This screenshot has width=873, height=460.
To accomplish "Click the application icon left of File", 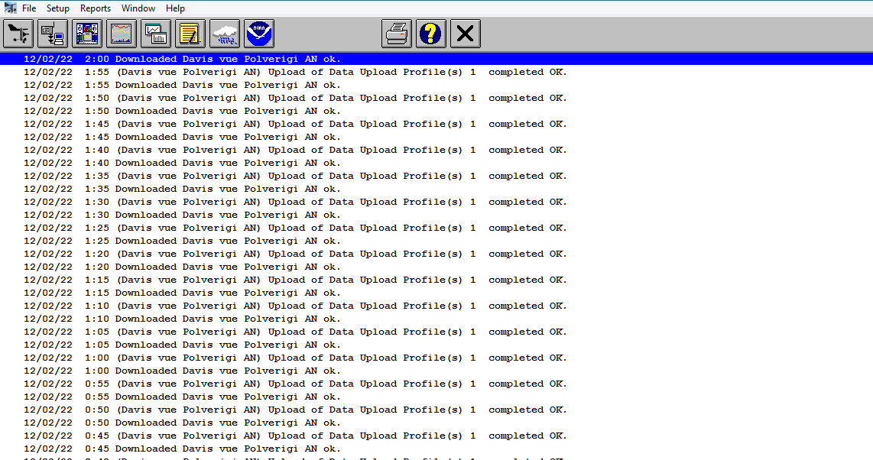I will 10,8.
